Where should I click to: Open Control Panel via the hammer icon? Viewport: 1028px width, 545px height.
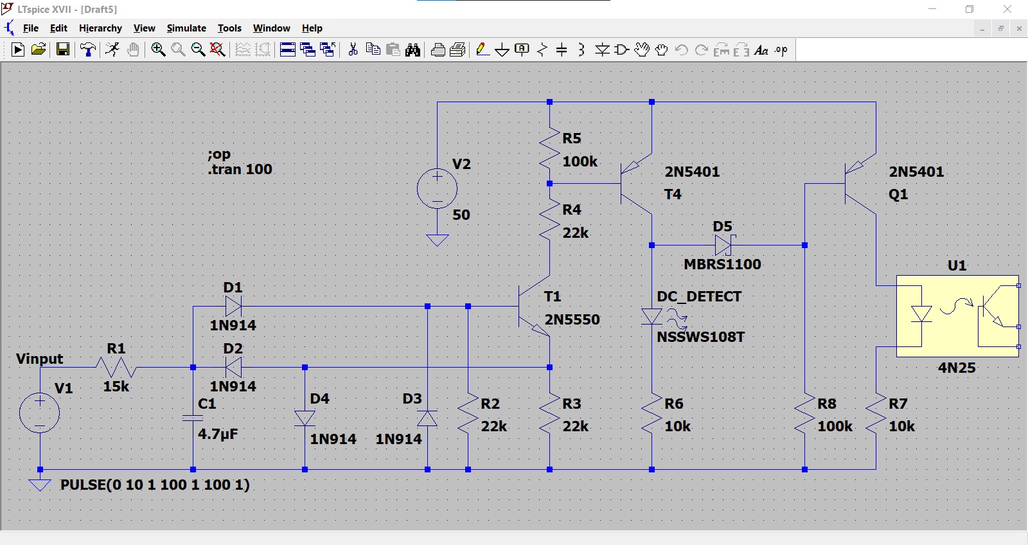pos(88,49)
